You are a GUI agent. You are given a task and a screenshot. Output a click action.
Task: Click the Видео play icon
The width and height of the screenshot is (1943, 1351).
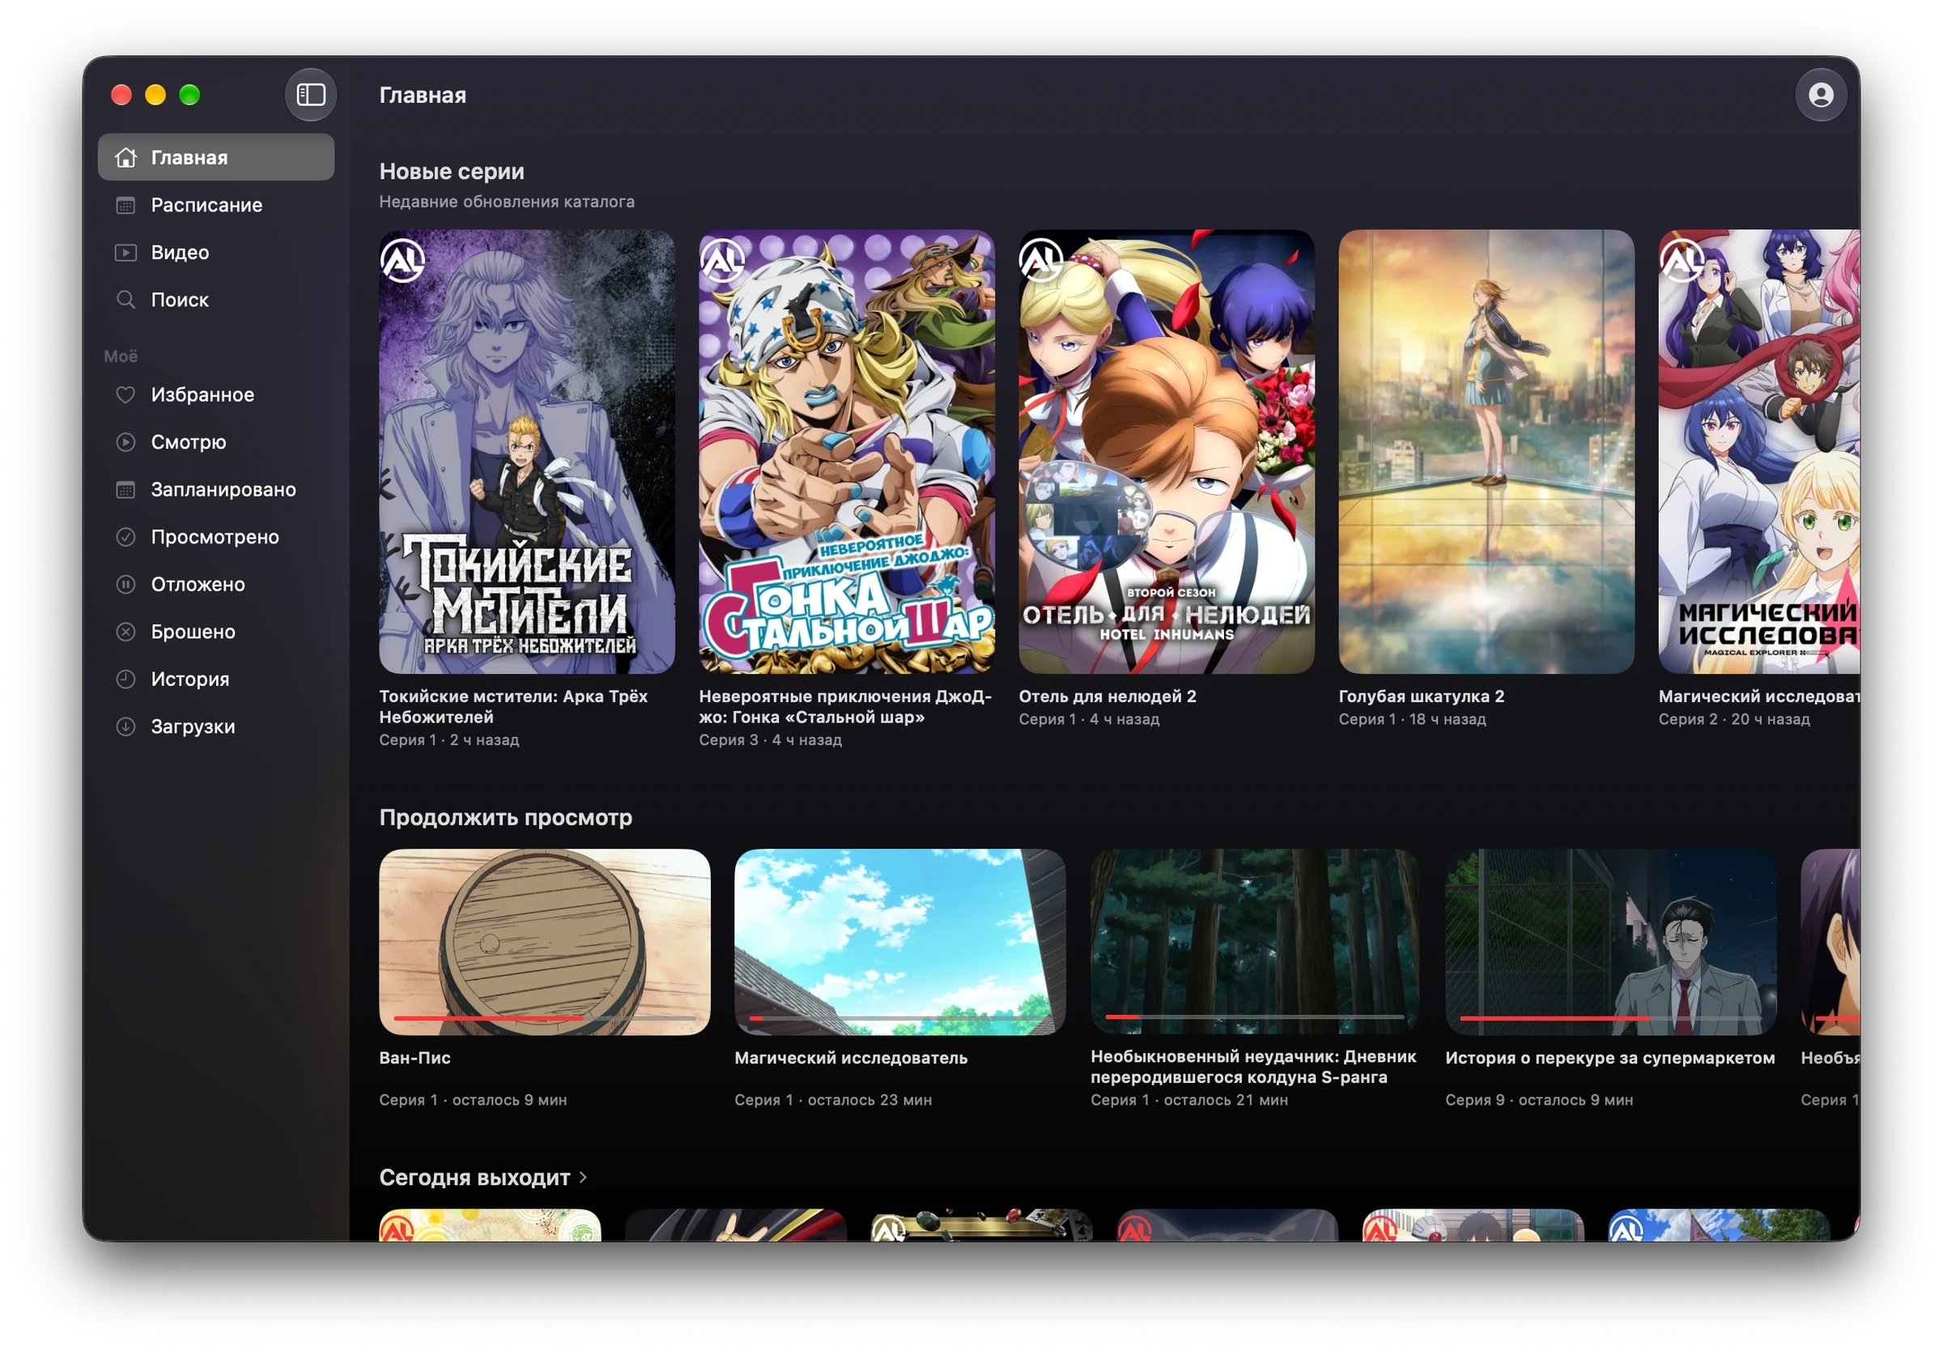(125, 252)
